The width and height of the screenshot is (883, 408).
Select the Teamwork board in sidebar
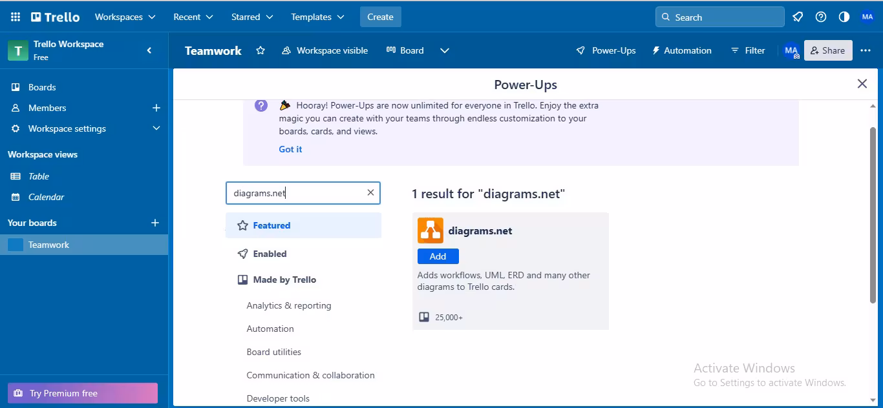click(x=84, y=245)
